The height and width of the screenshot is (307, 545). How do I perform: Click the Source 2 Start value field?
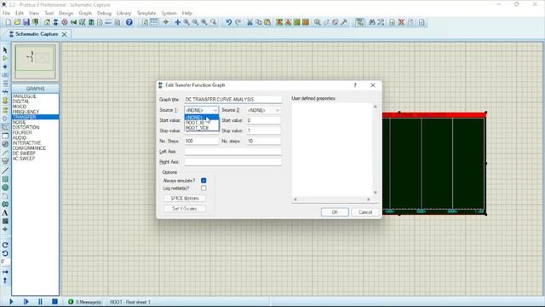[264, 120]
